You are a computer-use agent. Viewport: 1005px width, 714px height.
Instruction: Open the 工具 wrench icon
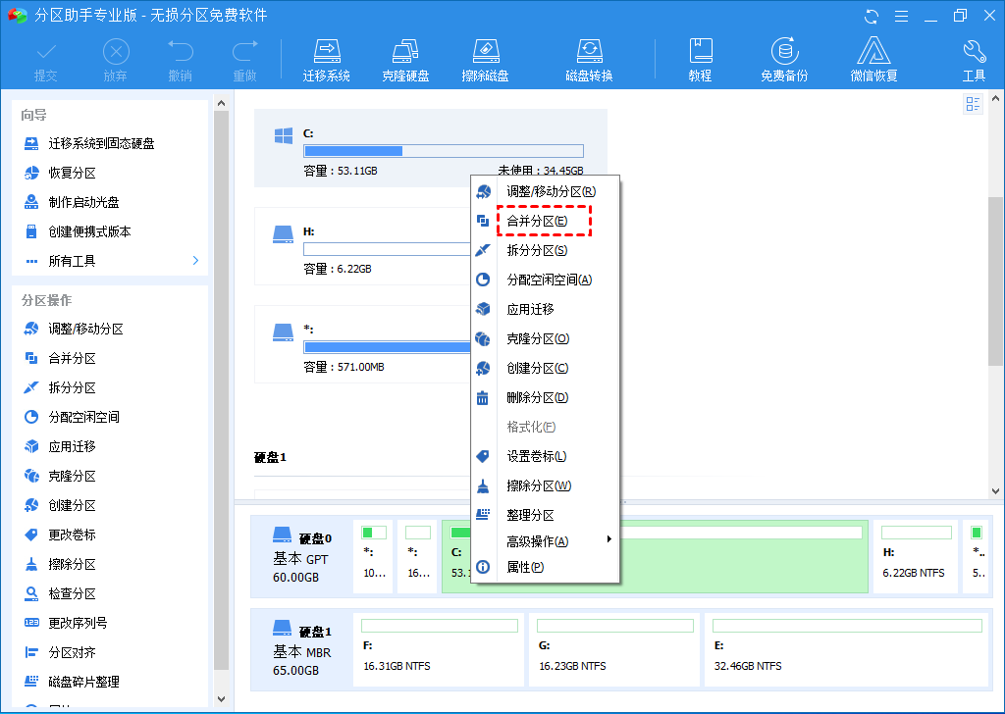(x=974, y=57)
